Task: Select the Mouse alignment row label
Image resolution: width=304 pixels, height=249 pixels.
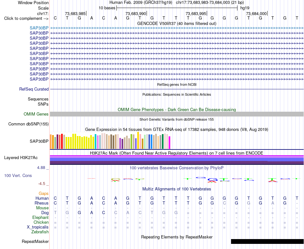Action: click(x=42, y=208)
